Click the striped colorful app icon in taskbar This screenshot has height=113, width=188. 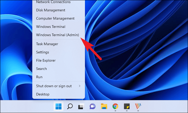tap(138, 106)
